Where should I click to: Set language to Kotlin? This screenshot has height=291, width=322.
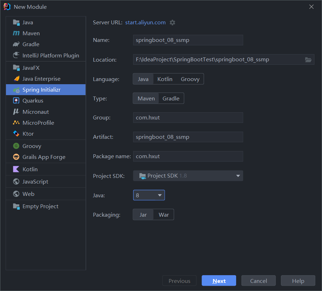point(165,79)
